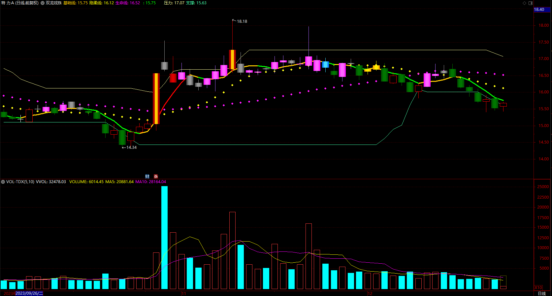
Task: Click the highlighted 18.40 price axis box
Action: [x=542, y=10]
